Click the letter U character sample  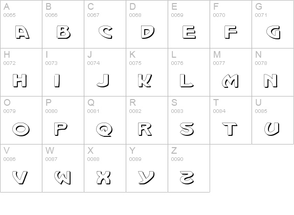[272, 129]
